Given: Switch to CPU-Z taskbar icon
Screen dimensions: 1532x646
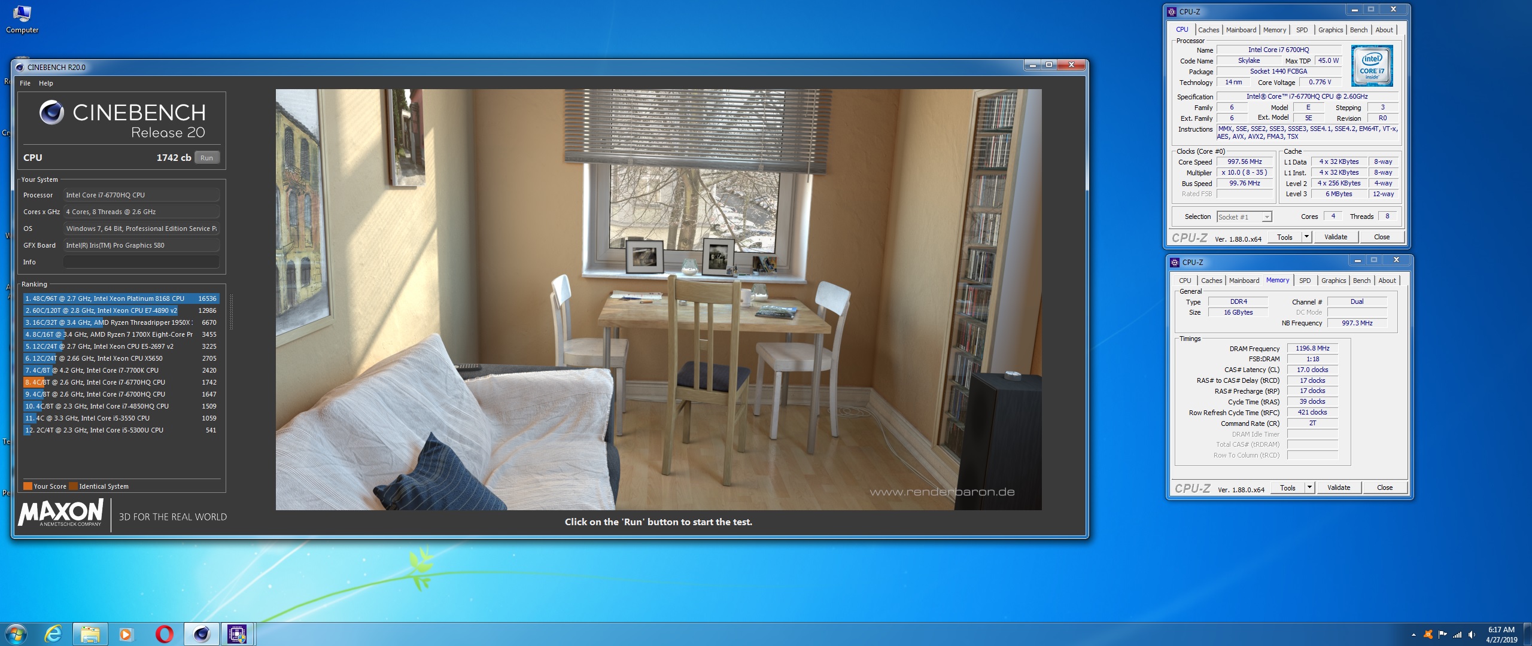Looking at the screenshot, I should 238,634.
